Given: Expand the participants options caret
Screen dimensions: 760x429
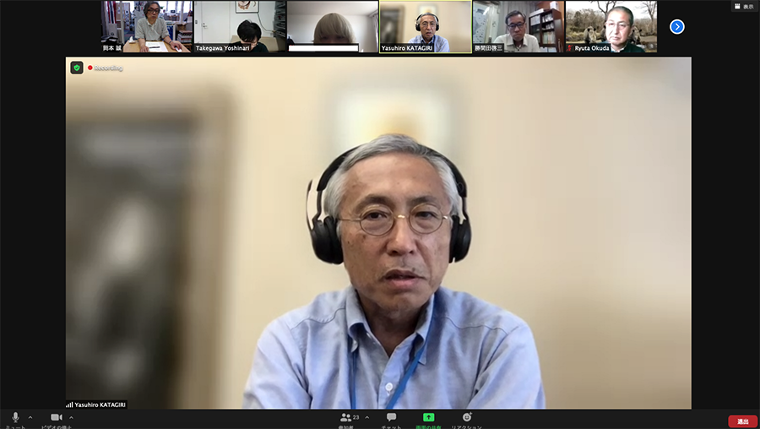Looking at the screenshot, I should click(366, 417).
